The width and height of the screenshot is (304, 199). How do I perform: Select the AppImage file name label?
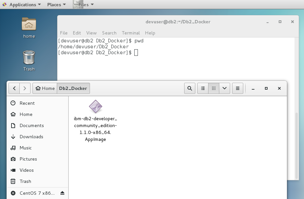pos(96,129)
